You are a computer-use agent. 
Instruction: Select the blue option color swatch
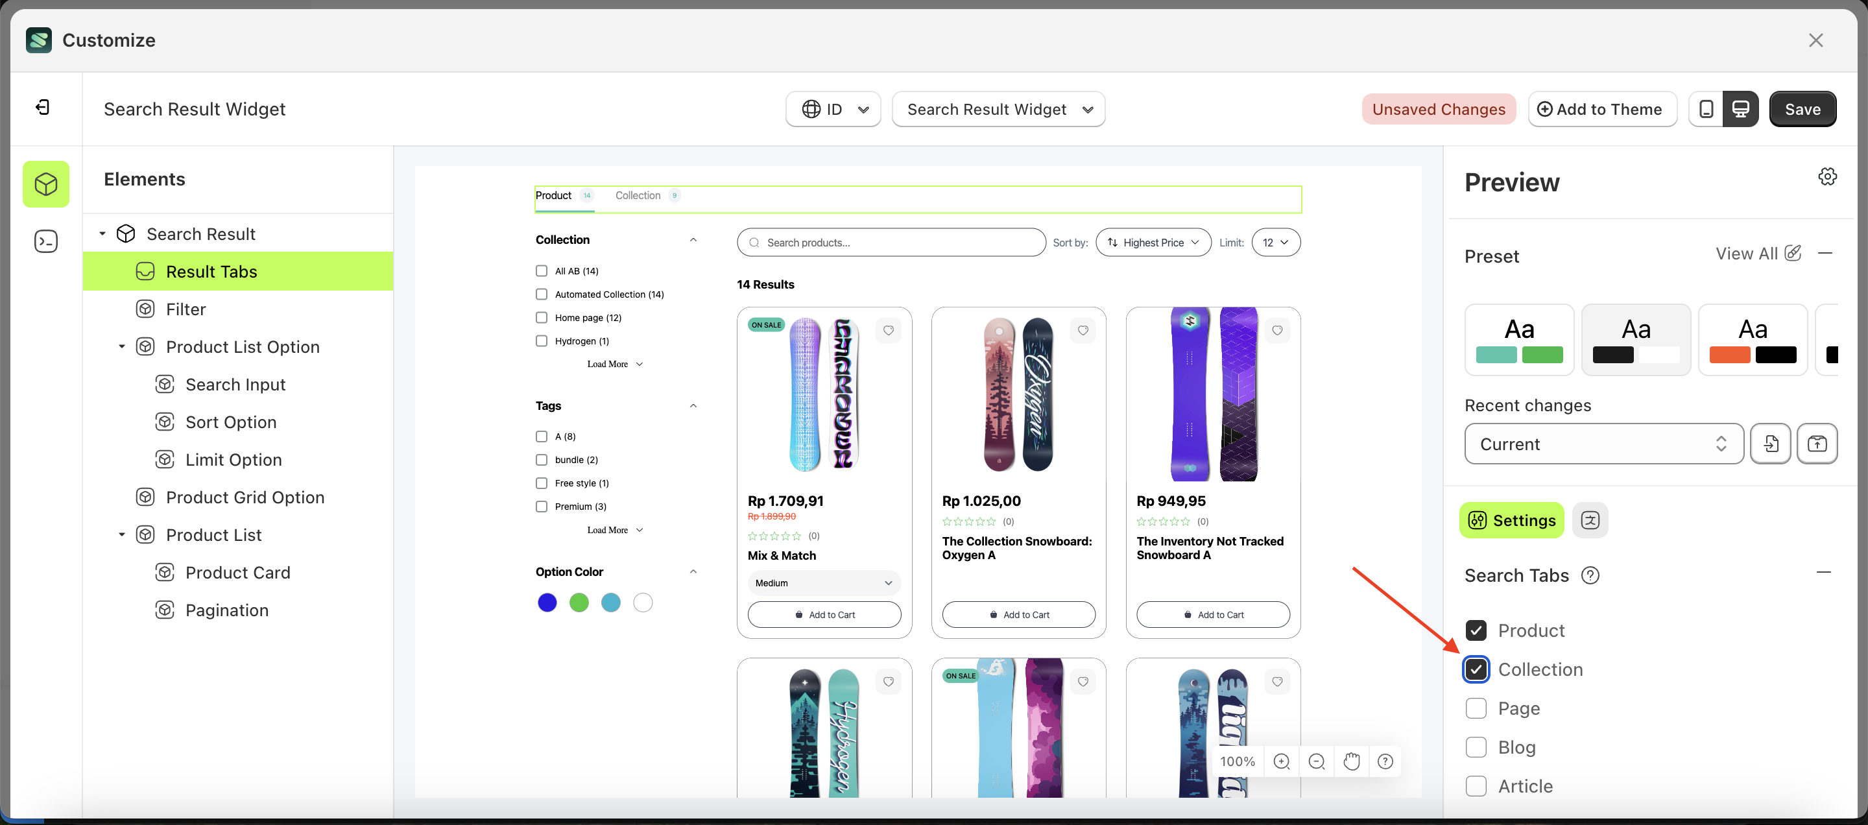[547, 603]
